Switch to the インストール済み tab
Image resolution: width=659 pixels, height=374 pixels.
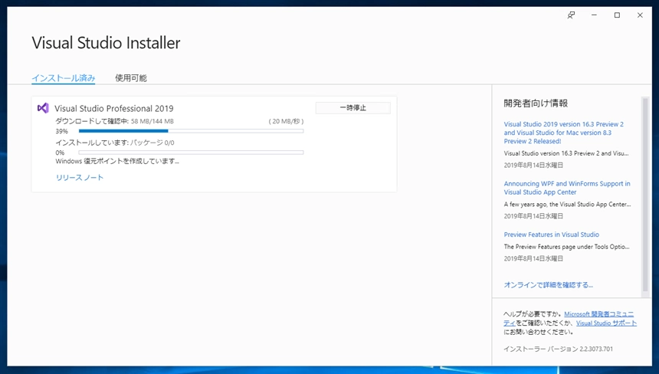[64, 78]
